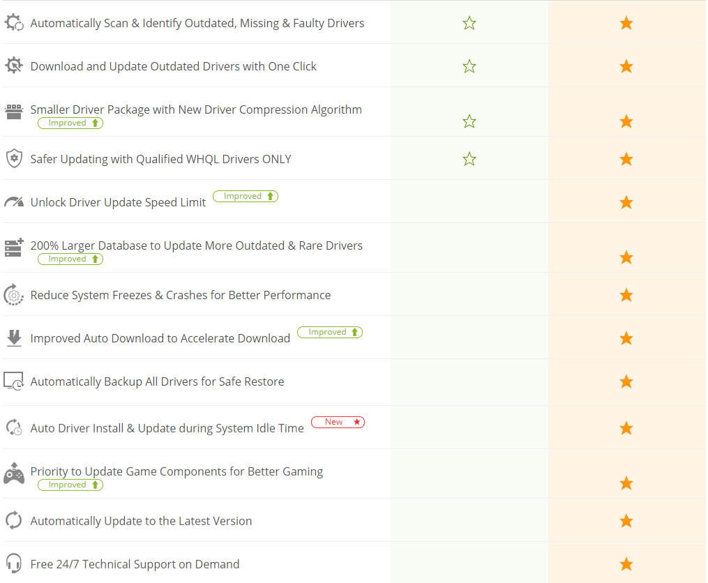The height and width of the screenshot is (583, 708).
Task: Click the orange star for 200% Larger Database row
Action: pos(626,257)
